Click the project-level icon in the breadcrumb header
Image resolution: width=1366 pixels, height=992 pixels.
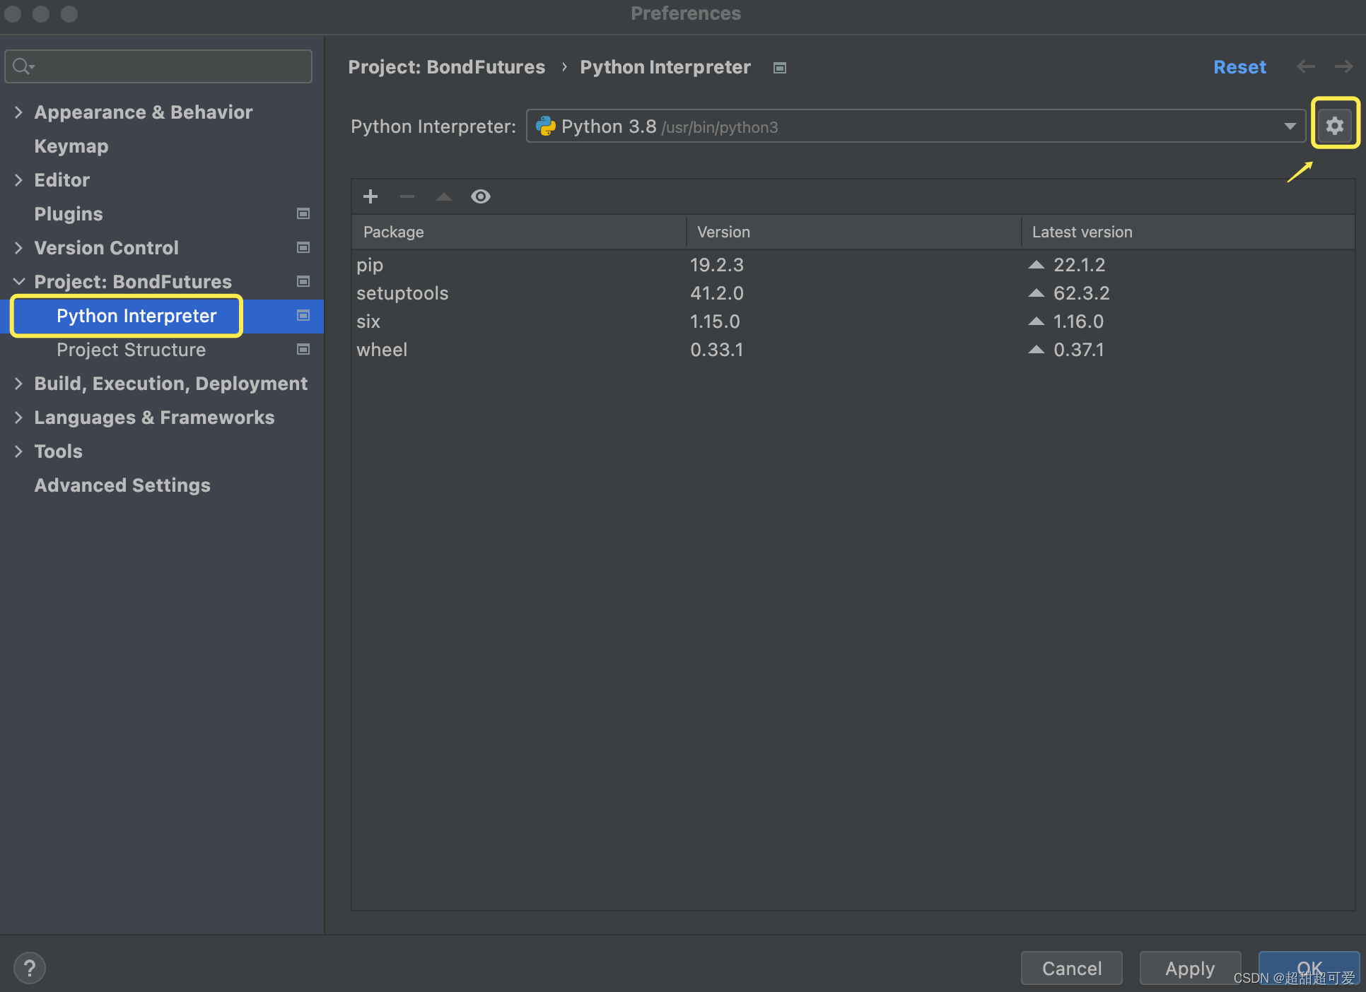(x=780, y=68)
